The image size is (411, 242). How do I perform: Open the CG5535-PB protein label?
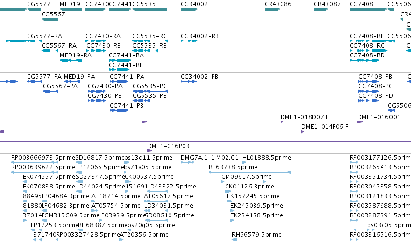(x=150, y=96)
